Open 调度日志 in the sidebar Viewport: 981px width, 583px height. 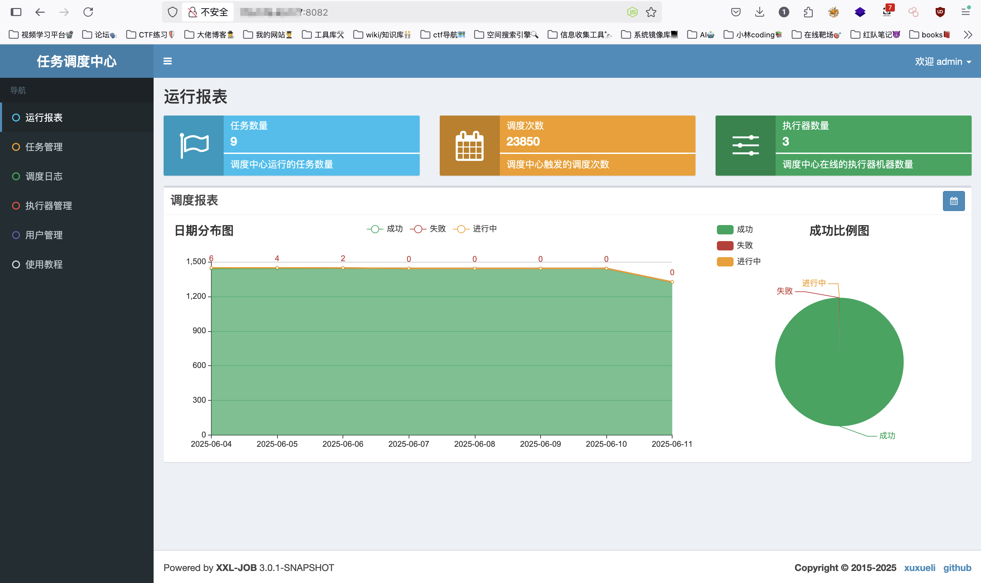(x=44, y=176)
